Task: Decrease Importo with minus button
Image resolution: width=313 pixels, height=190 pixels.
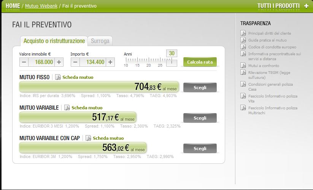Action: coord(75,62)
